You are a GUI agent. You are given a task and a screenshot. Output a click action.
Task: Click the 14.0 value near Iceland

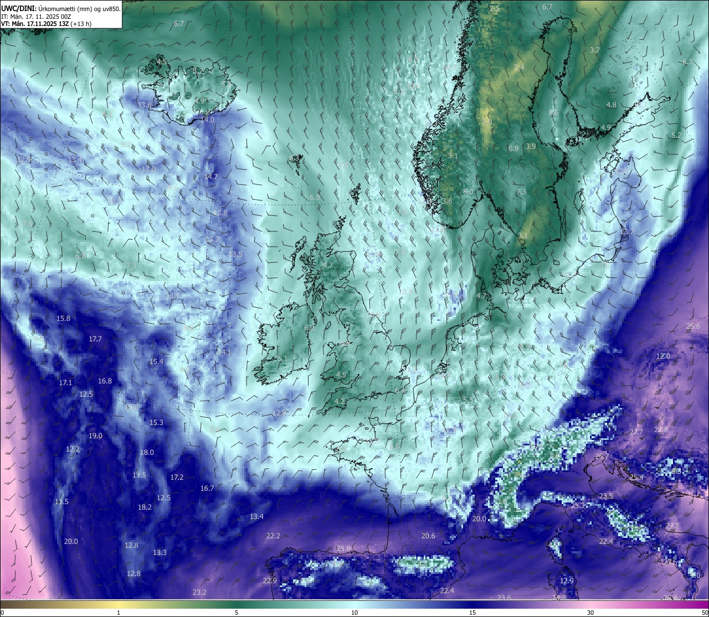[x=207, y=120]
